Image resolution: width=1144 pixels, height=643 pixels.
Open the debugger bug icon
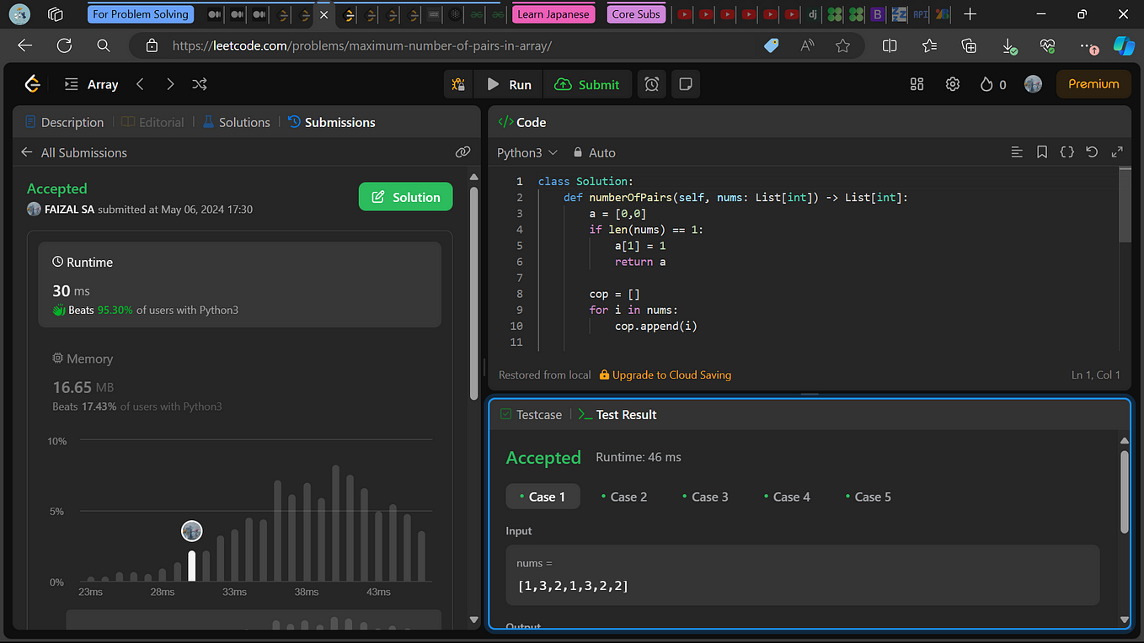click(458, 84)
